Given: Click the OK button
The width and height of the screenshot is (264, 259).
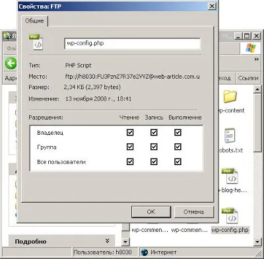Looking at the screenshot, I should pyautogui.click(x=151, y=212).
